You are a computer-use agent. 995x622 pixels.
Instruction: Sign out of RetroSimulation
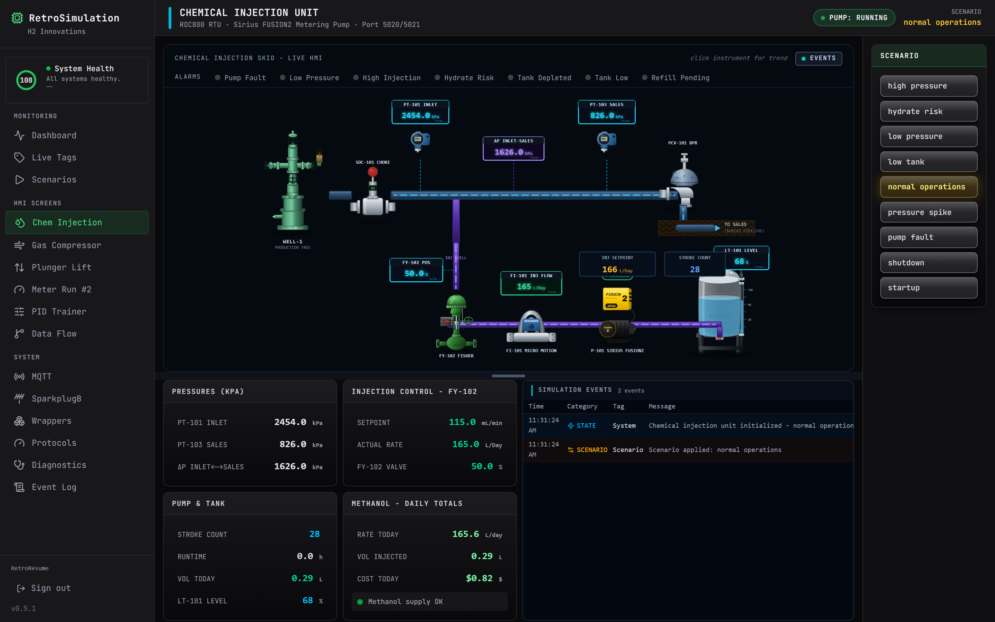tap(44, 588)
